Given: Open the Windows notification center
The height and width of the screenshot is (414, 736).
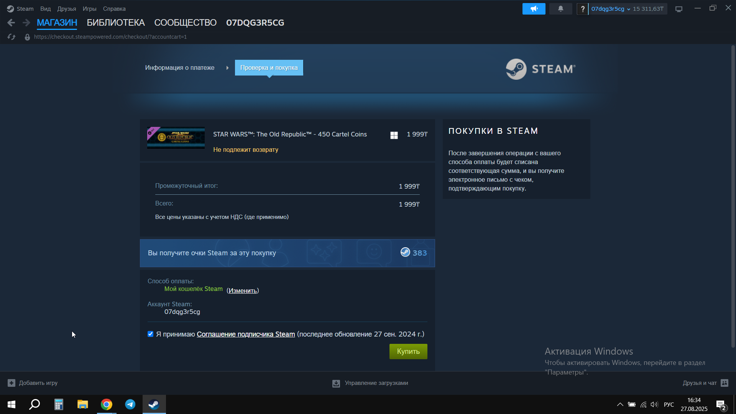Looking at the screenshot, I should click(721, 405).
